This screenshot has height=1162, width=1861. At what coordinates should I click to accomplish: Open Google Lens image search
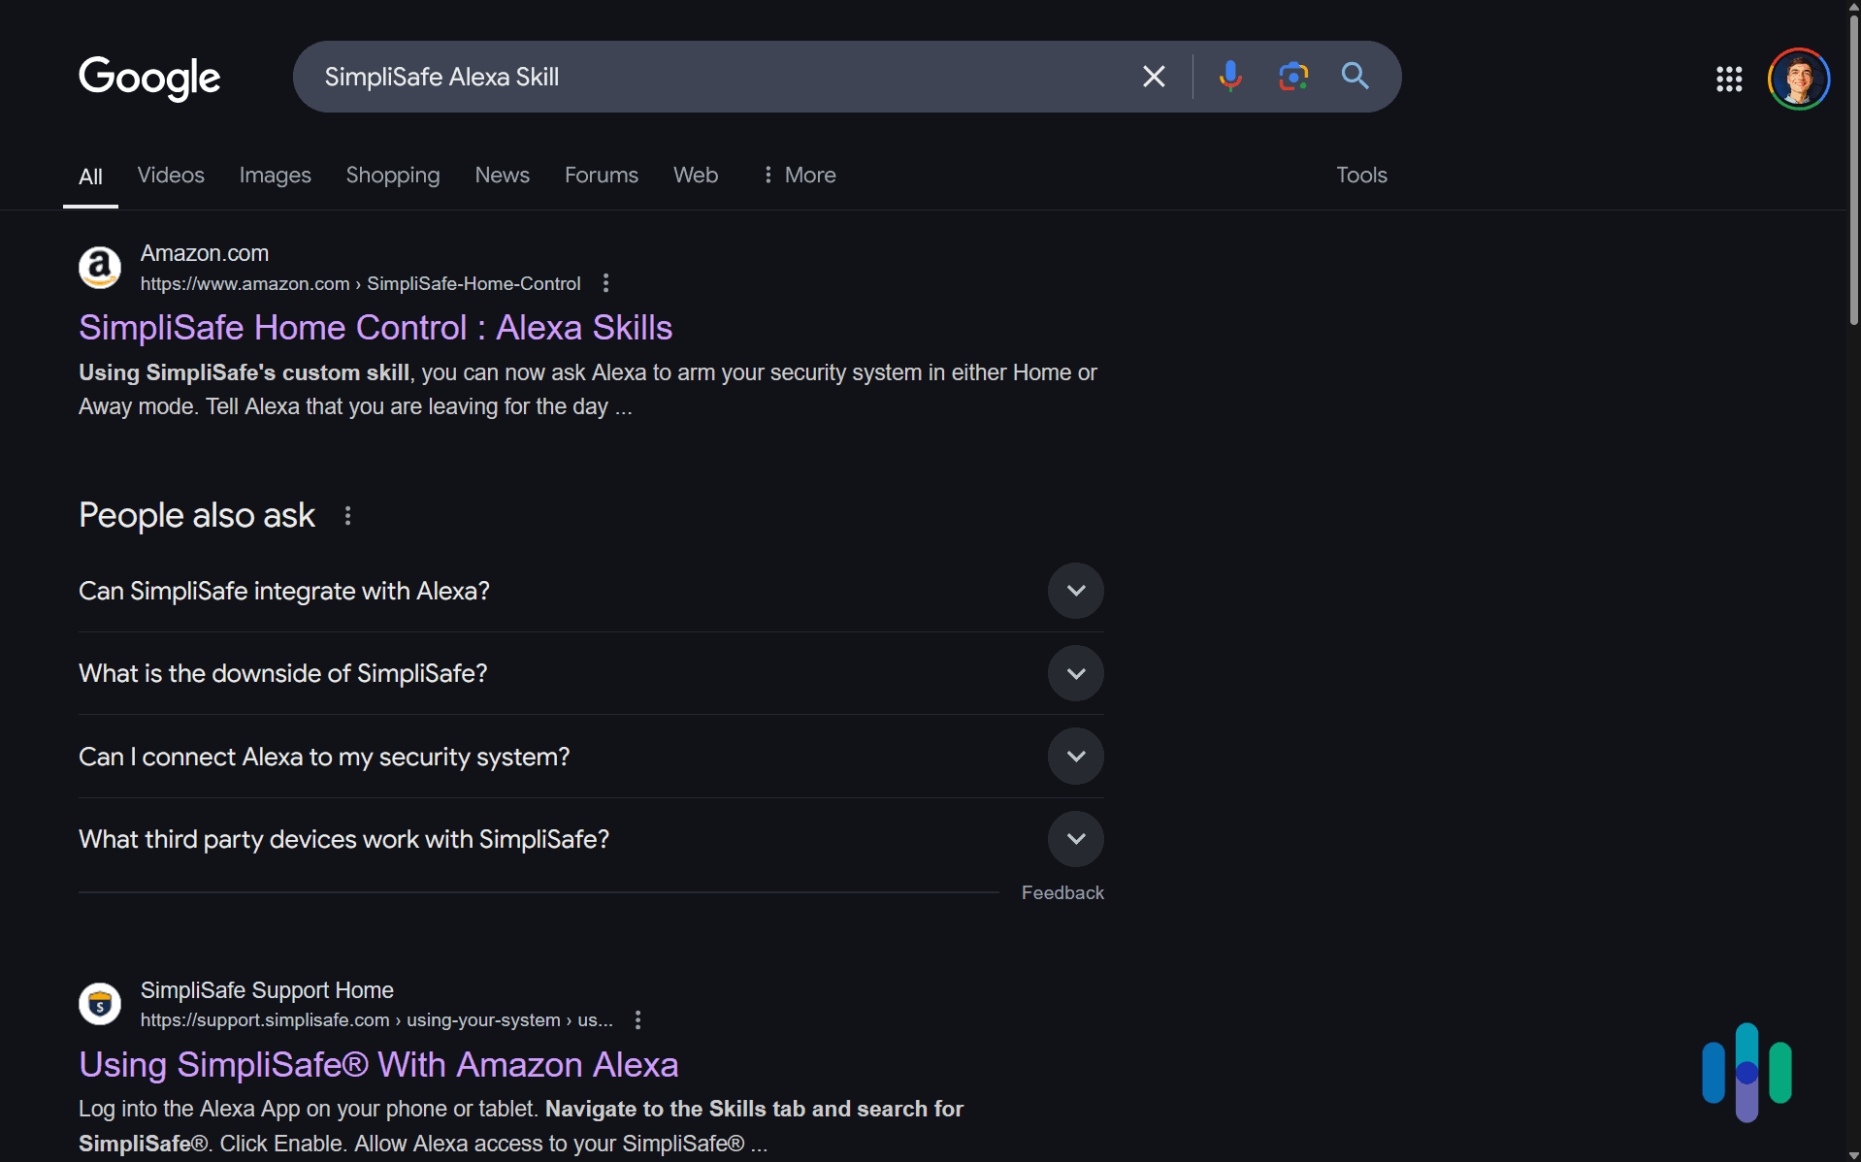[x=1292, y=76]
